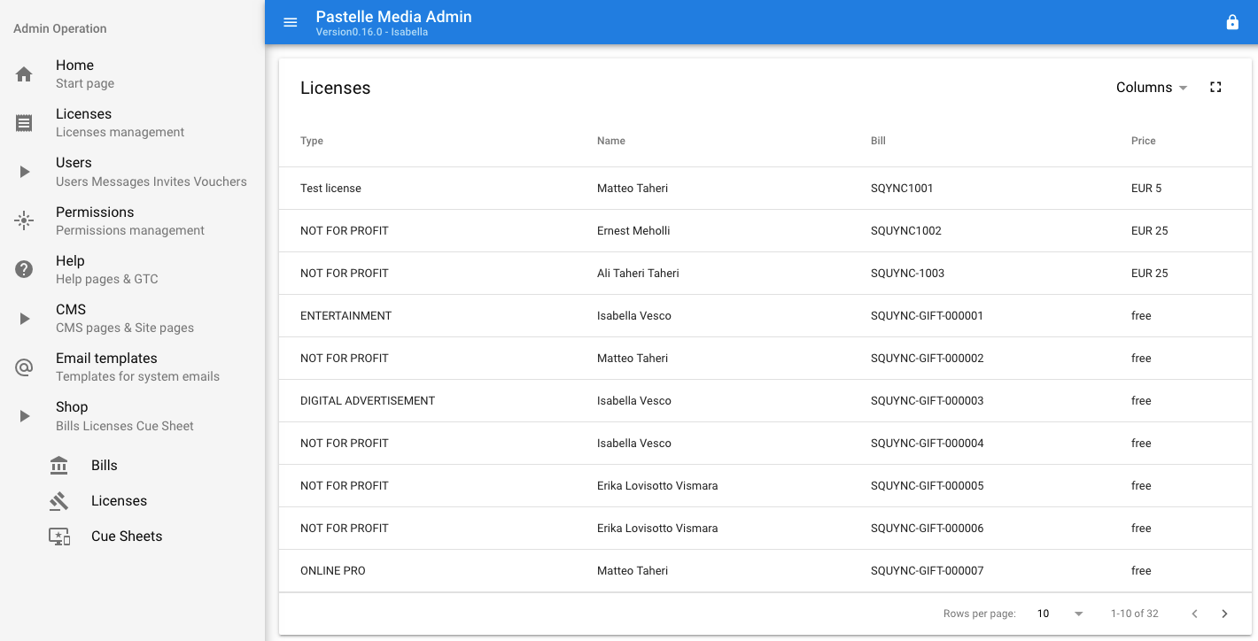Open Bills submenu item
Screen dimensions: 1258x641
point(133,465)
